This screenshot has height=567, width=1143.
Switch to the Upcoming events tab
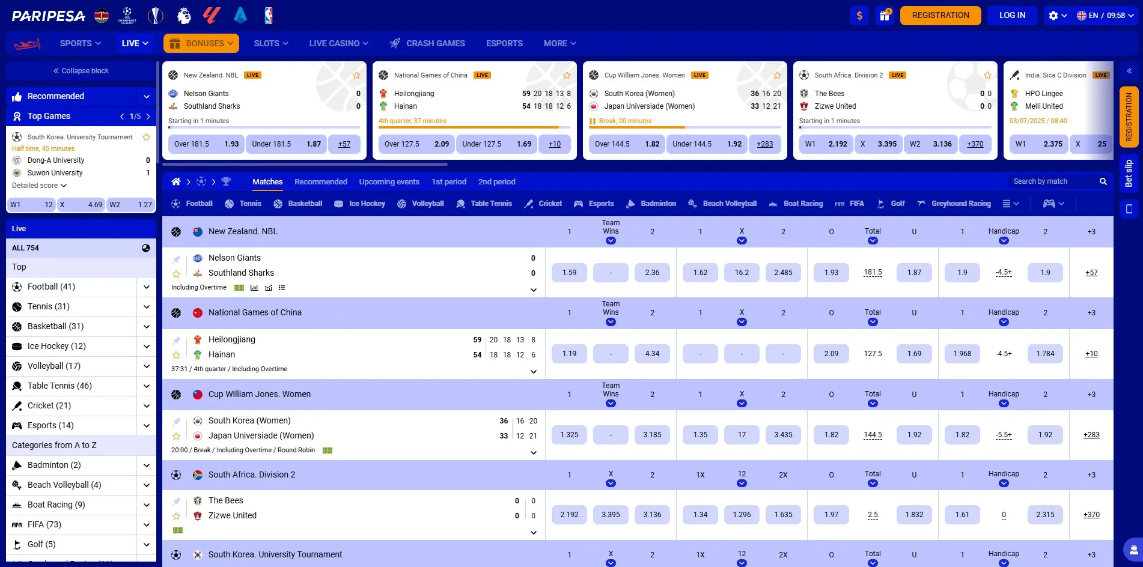(389, 181)
